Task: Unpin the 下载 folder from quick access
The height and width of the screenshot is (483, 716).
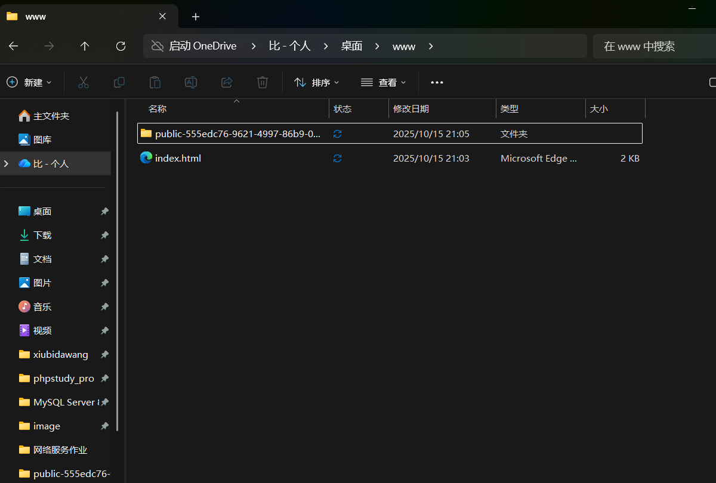Action: (x=104, y=236)
